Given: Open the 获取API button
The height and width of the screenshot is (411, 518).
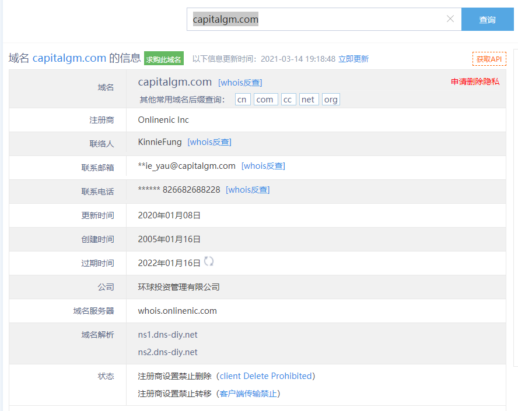Looking at the screenshot, I should coord(489,59).
